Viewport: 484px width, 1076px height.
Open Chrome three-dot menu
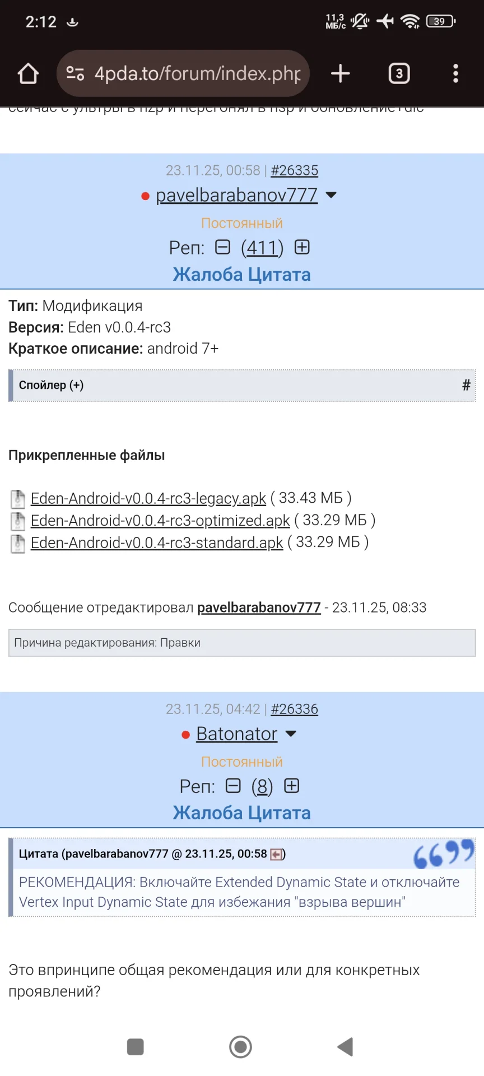coord(455,73)
